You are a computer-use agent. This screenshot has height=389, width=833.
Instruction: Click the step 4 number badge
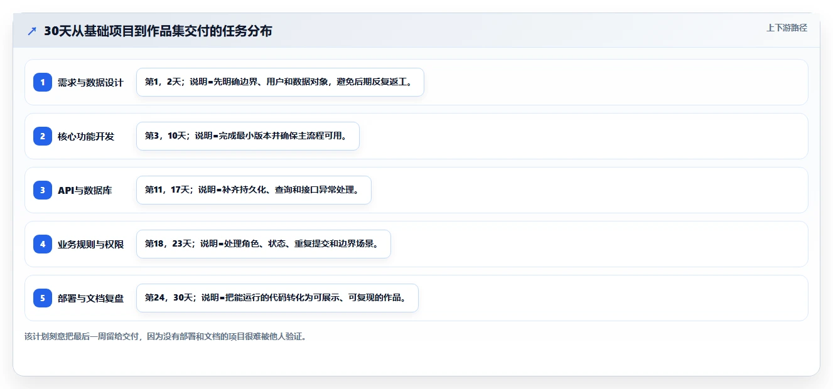click(43, 244)
